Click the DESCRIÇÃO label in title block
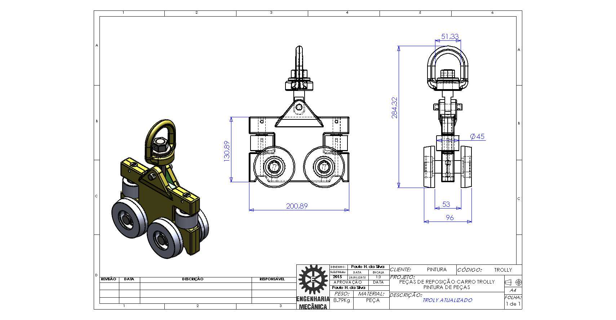Image resolution: width=616 pixels, height=320 pixels. click(x=406, y=295)
